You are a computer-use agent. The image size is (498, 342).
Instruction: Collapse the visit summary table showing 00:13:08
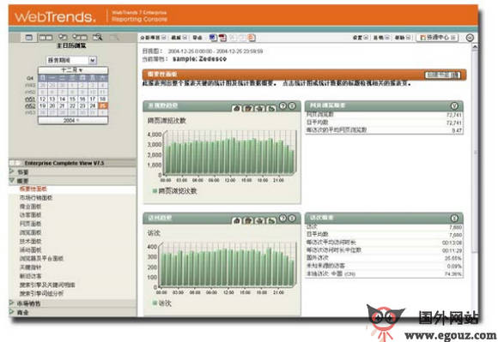(454, 218)
